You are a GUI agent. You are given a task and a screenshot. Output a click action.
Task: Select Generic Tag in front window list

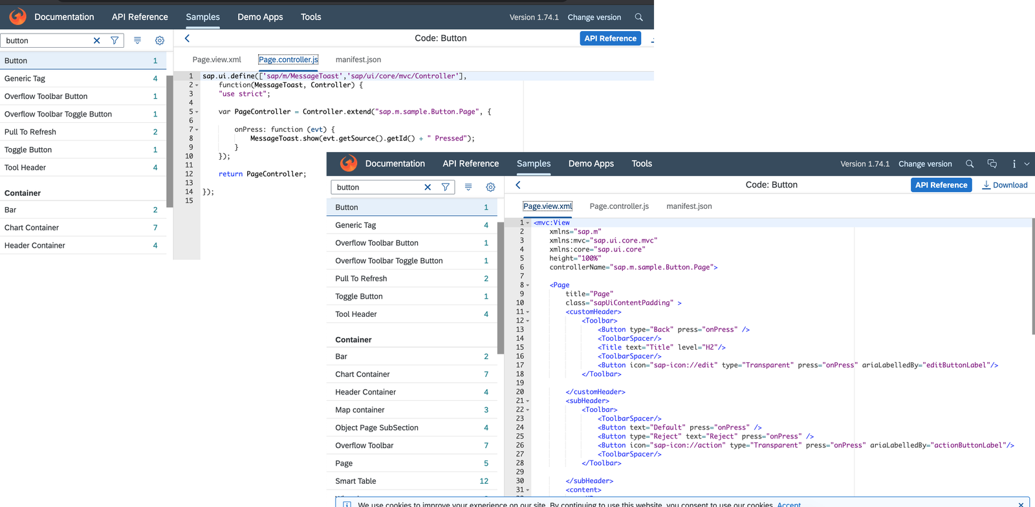[x=411, y=225]
